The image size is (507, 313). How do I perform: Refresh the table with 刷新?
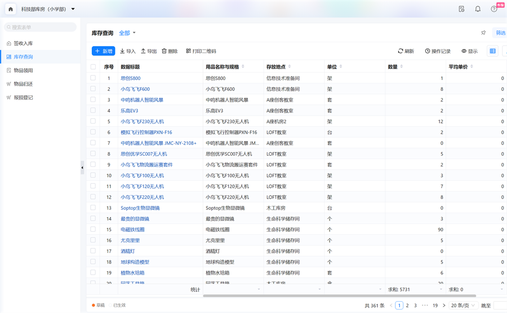coord(406,51)
